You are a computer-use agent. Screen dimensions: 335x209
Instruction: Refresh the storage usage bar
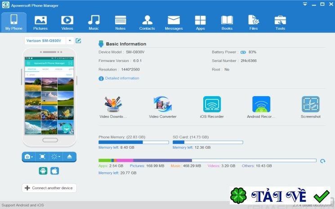(322, 161)
